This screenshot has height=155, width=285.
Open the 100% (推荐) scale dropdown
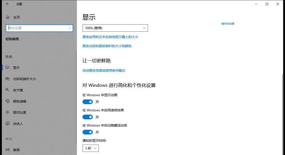tap(115, 28)
